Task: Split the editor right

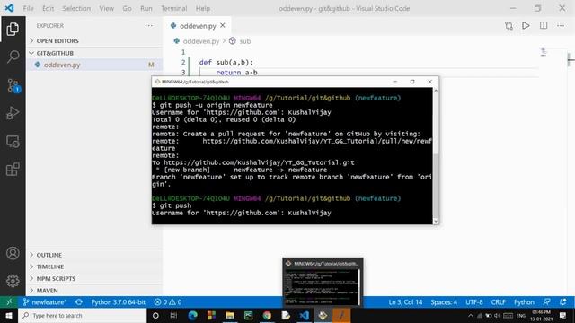Action: pos(544,26)
